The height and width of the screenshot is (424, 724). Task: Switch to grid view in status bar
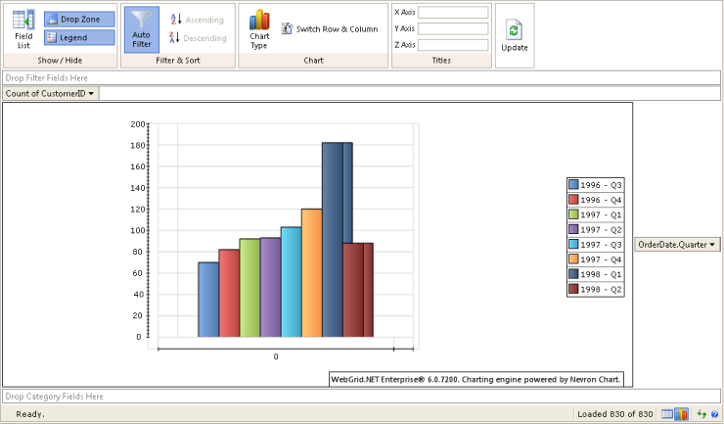tap(667, 414)
